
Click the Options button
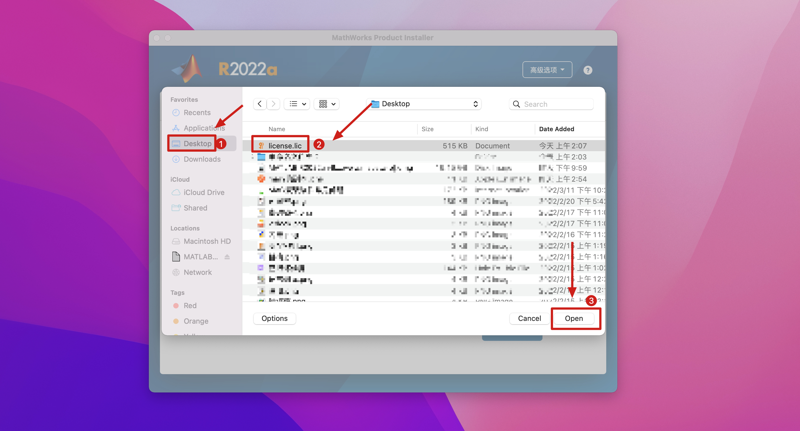pos(274,318)
